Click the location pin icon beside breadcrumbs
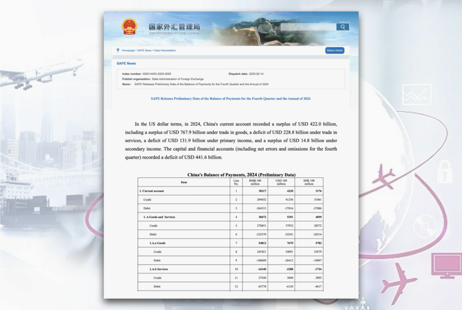The height and width of the screenshot is (310, 462). (118, 50)
